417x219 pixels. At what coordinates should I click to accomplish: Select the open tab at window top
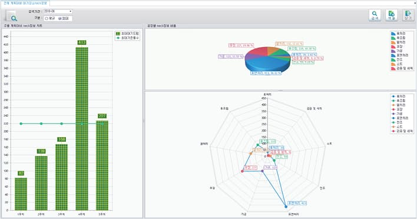pos(25,3)
